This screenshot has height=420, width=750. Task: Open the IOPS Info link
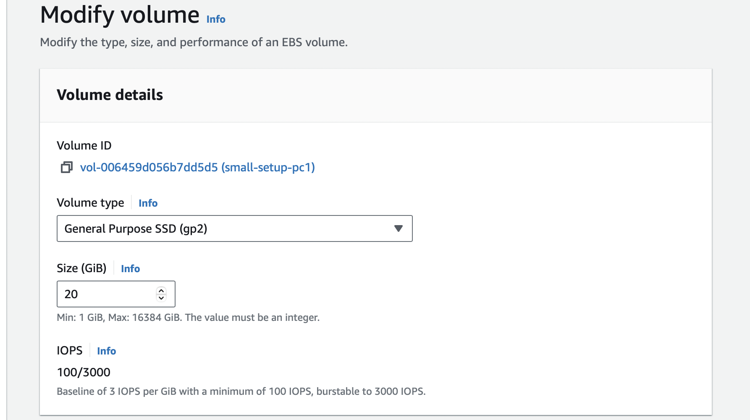click(x=106, y=351)
